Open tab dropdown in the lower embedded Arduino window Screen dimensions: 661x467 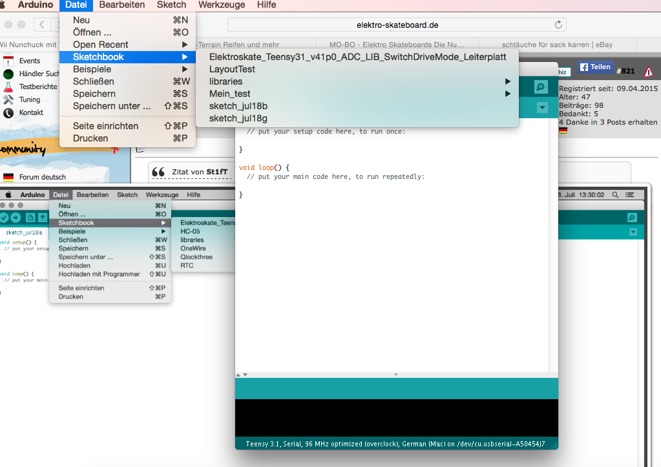(633, 233)
